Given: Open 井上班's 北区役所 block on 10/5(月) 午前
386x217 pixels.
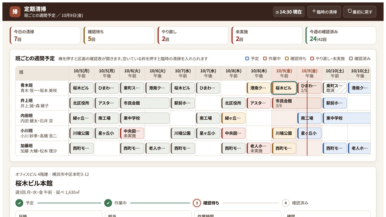Looking at the screenshot, I should click(81, 103).
